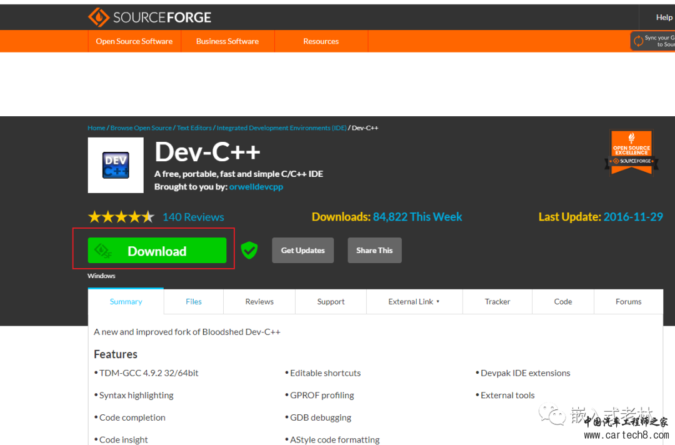The width and height of the screenshot is (675, 445).
Task: Click 'Code insight' feature text
Action: 124,440
